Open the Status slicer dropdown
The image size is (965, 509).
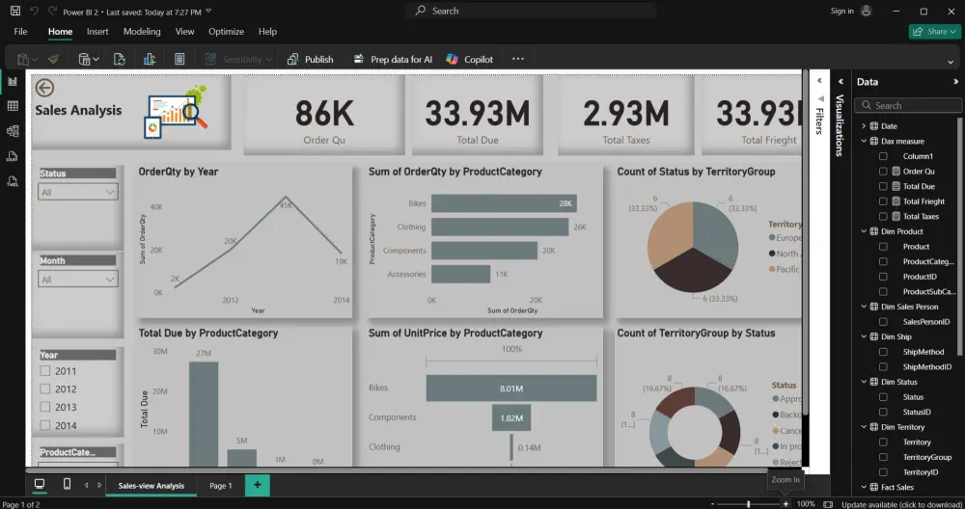(x=78, y=193)
